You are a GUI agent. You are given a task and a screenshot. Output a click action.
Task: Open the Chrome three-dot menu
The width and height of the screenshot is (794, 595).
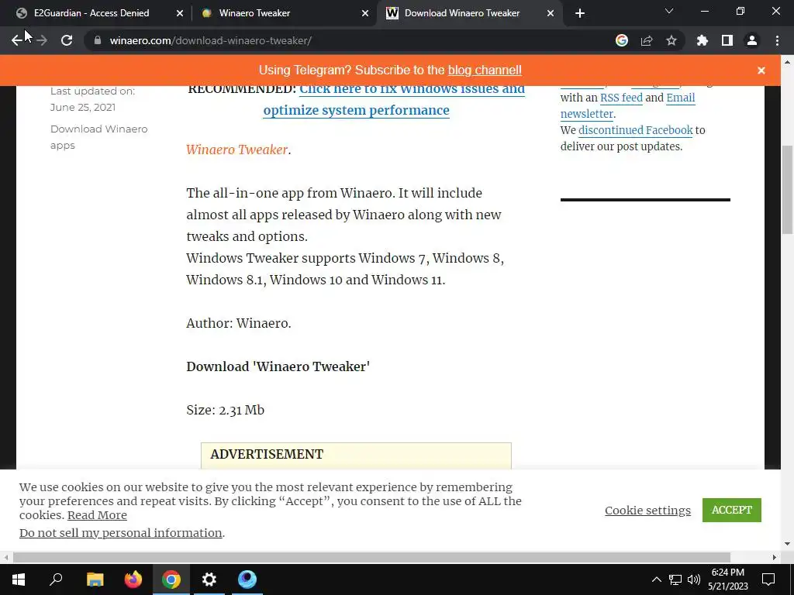(x=777, y=40)
